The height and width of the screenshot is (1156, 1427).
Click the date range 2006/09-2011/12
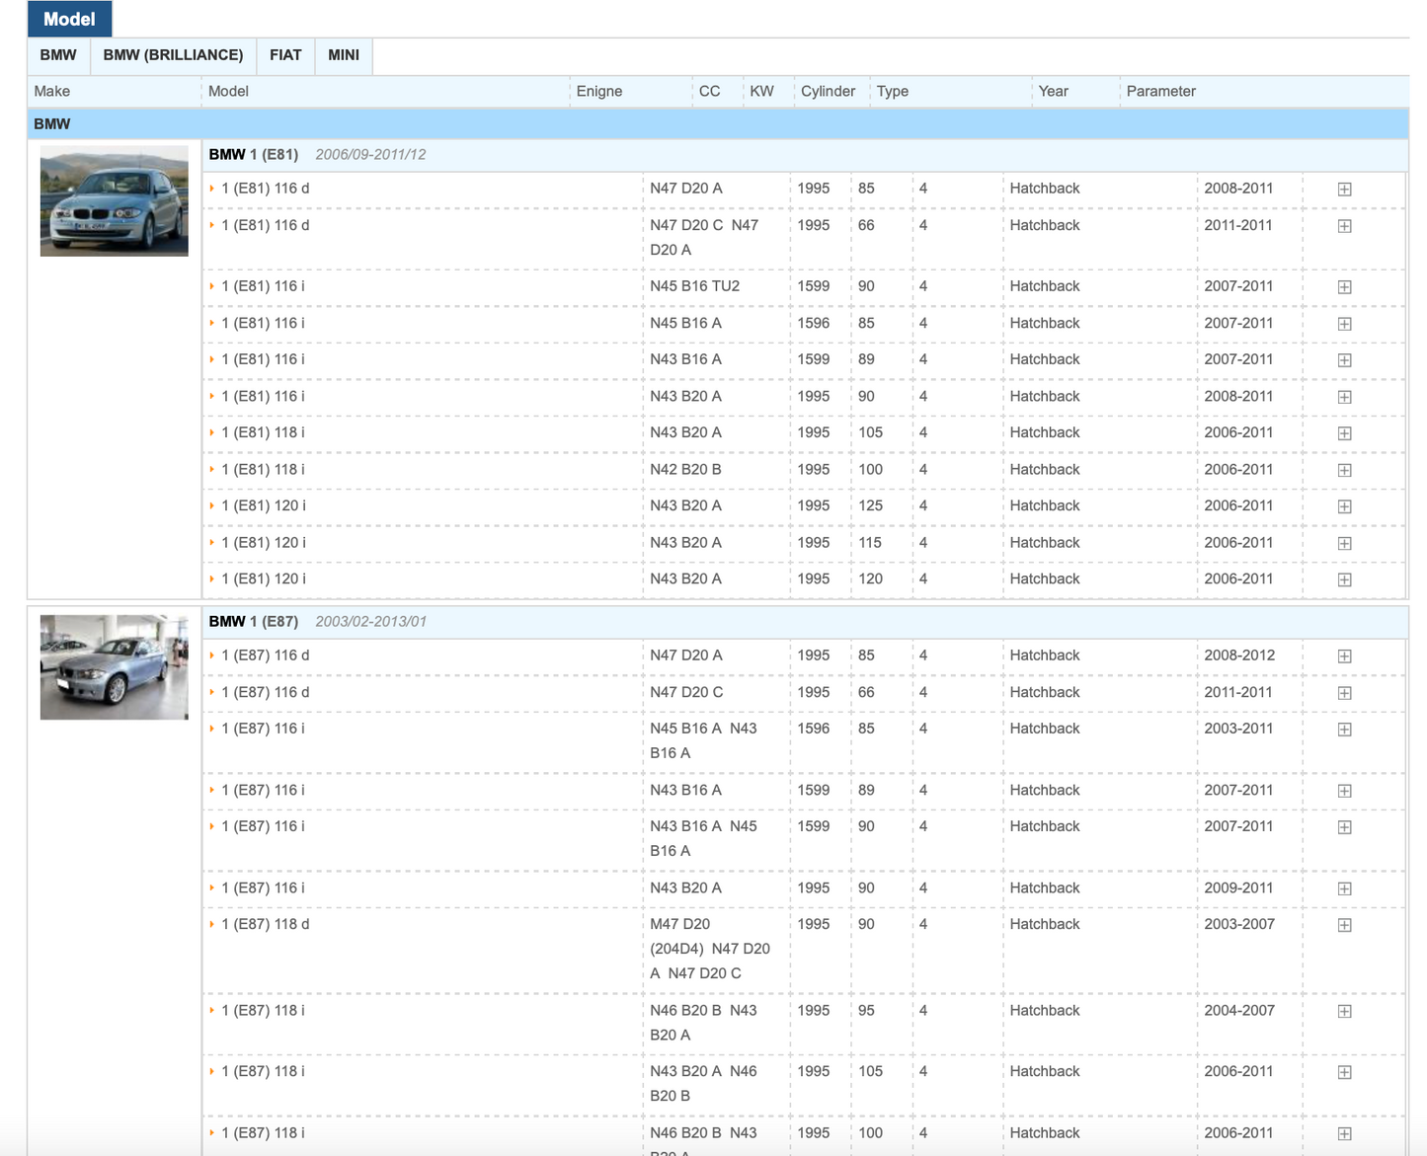tap(370, 154)
